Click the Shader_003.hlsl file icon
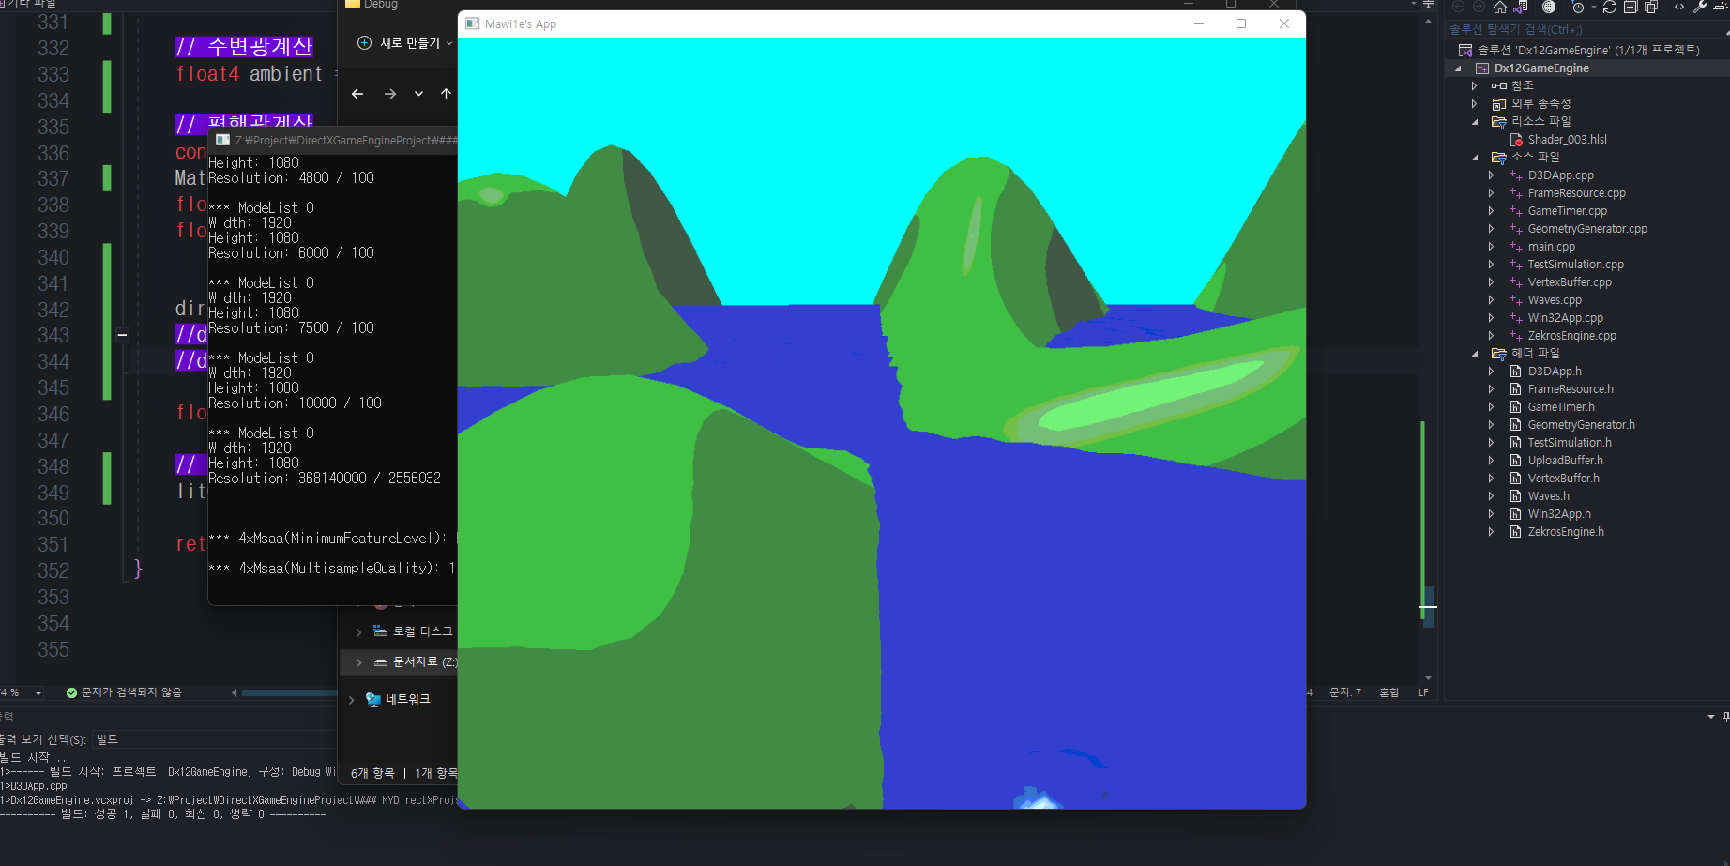Image resolution: width=1730 pixels, height=866 pixels. 1516,139
